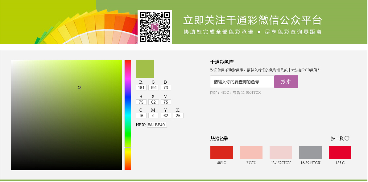This screenshot has width=368, height=182.
Task: Click the B value field showing 73
Action: point(166,88)
